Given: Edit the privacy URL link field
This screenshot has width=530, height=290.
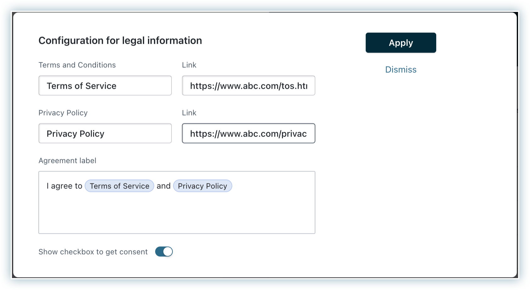Looking at the screenshot, I should click(248, 133).
